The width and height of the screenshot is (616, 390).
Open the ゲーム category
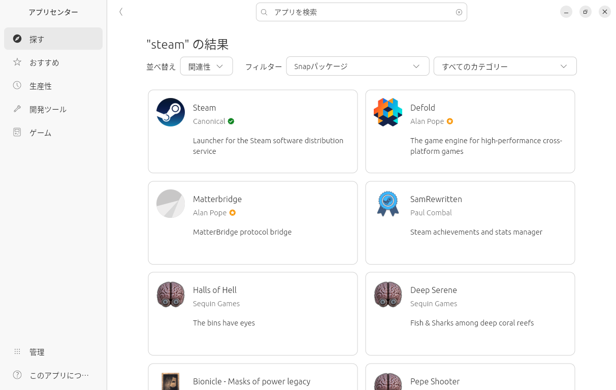pos(53,132)
